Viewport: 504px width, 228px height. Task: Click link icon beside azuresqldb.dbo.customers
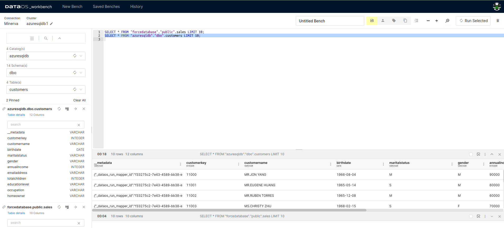click(4, 109)
